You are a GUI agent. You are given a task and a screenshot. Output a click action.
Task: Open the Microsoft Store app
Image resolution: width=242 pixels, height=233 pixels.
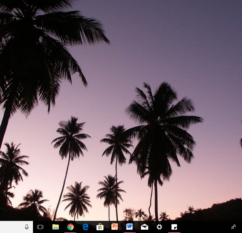(x=100, y=227)
